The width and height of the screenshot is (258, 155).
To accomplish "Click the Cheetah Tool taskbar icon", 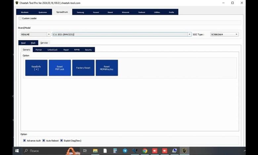I will [x=185, y=151].
